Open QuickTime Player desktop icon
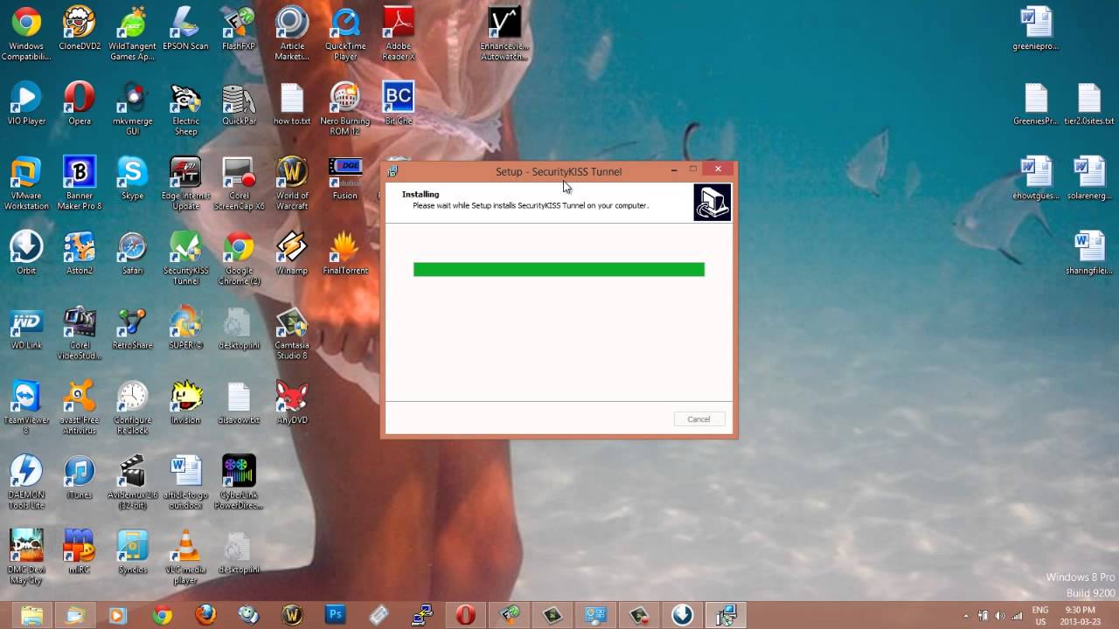The image size is (1119, 629). tap(344, 33)
